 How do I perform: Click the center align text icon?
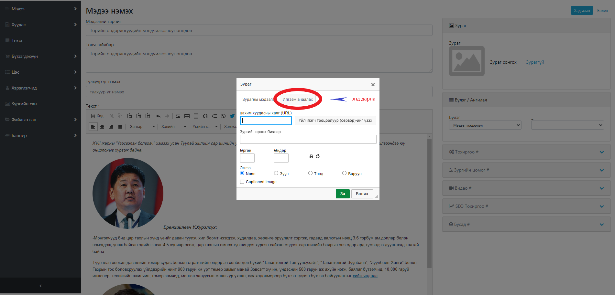(x=102, y=127)
